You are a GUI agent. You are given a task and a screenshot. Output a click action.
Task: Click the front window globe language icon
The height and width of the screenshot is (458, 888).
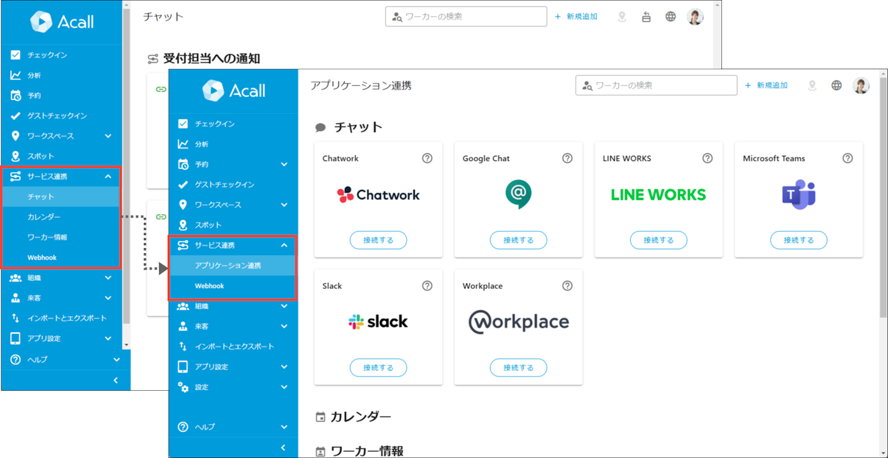[x=836, y=85]
